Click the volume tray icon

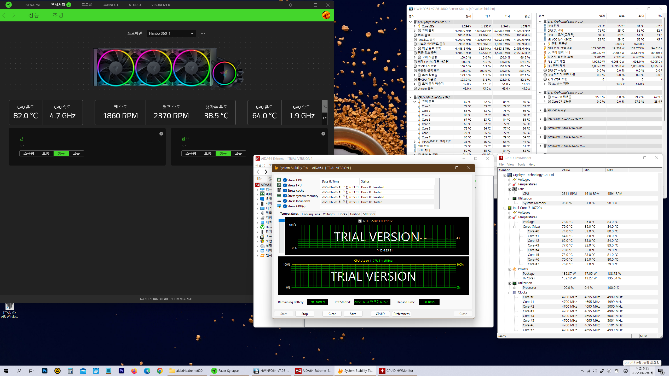595,371
